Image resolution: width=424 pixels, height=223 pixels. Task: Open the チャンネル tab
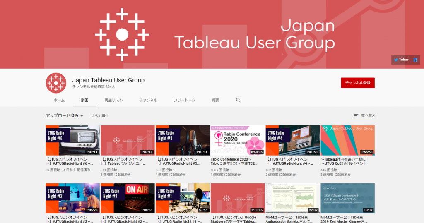tap(148, 100)
